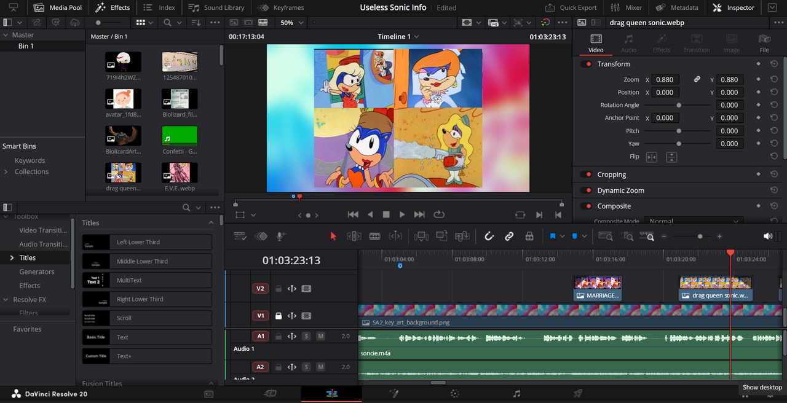Click the Loop playback icon

(x=439, y=214)
